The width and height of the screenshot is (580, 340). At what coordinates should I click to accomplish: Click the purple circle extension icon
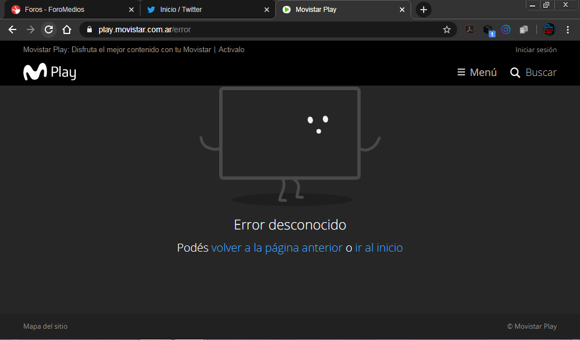(506, 29)
